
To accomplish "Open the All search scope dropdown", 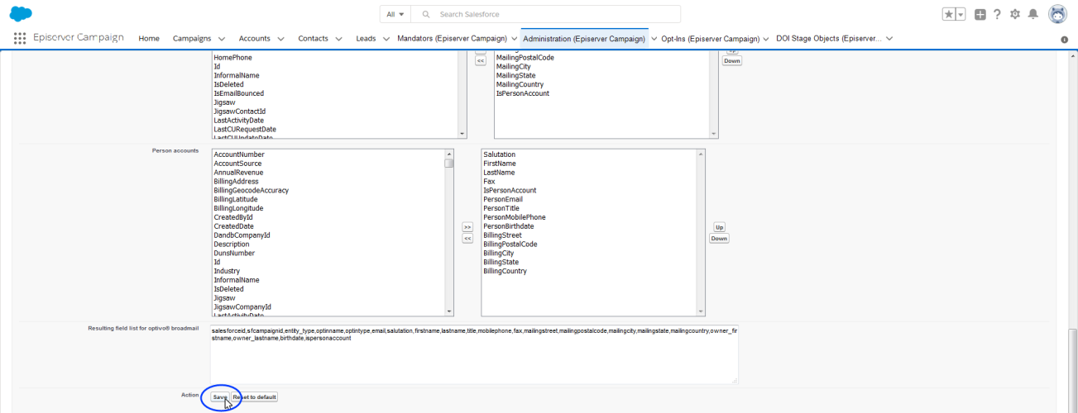I will pos(395,14).
